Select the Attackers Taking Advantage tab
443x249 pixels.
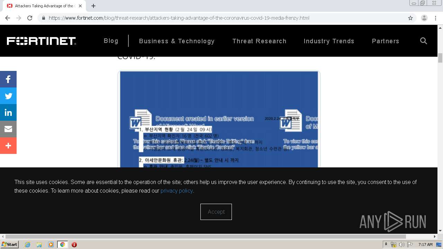pyautogui.click(x=44, y=6)
